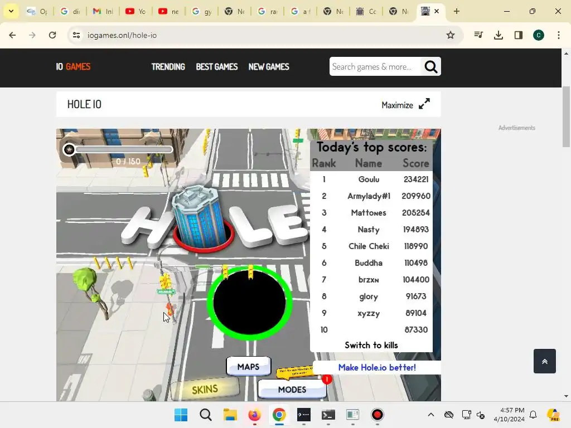
Task: Switch to the Google 'ra' search tab
Action: coord(267,11)
